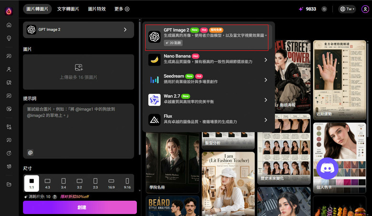
Task: Click into the 提示詞 prompt text field
Action: [79, 131]
